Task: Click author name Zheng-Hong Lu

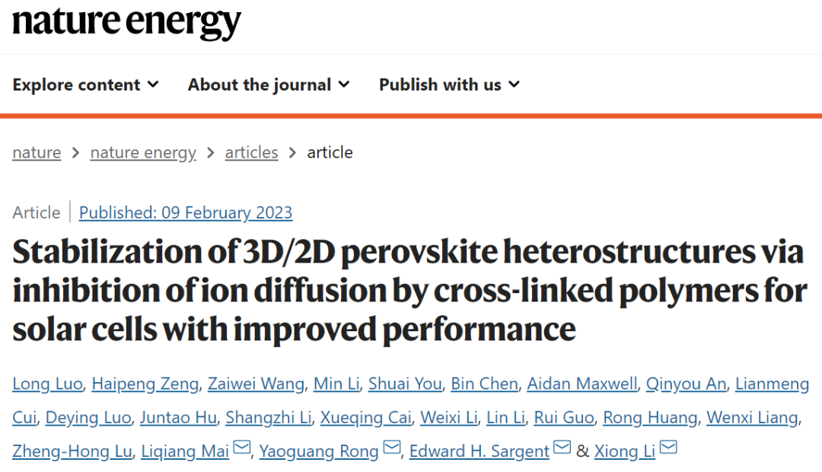Action: click(x=72, y=451)
